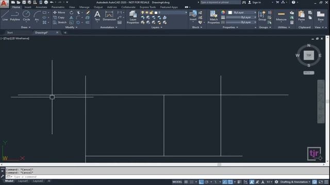Click Sign In button

254,2
